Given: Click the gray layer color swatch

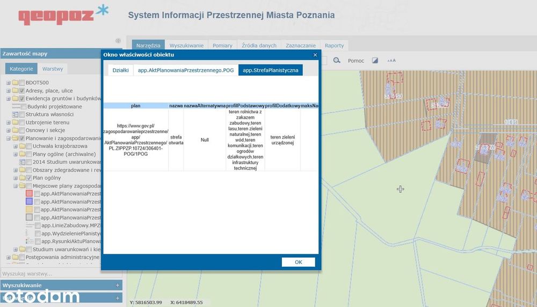Looking at the screenshot, I should point(29,217).
